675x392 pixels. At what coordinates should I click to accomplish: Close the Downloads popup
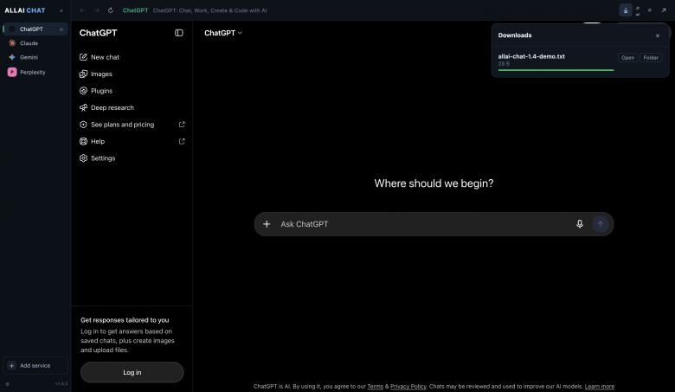[x=658, y=35]
